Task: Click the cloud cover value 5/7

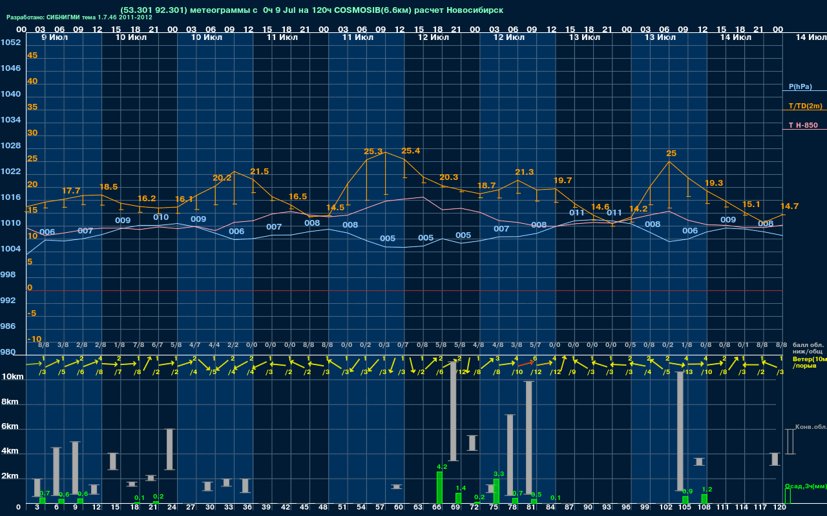Action: coord(535,346)
